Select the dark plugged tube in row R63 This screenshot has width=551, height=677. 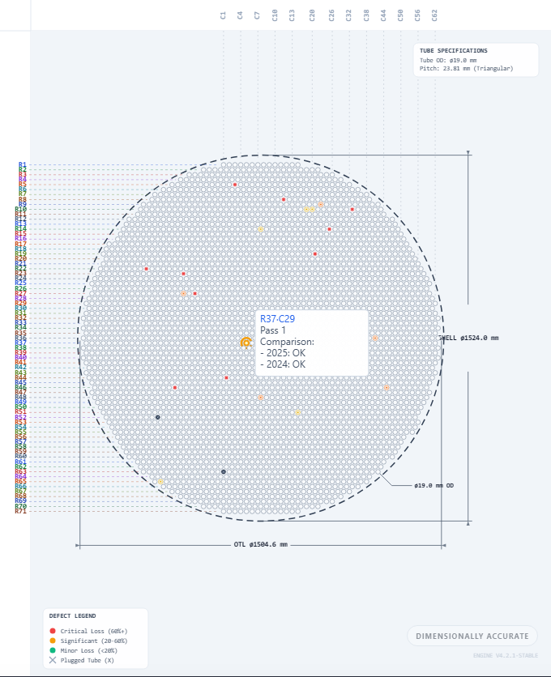point(224,472)
